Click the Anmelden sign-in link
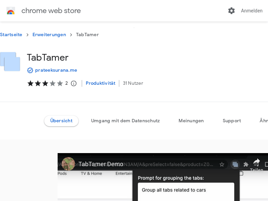Image resolution: width=268 pixels, height=201 pixels. [252, 11]
